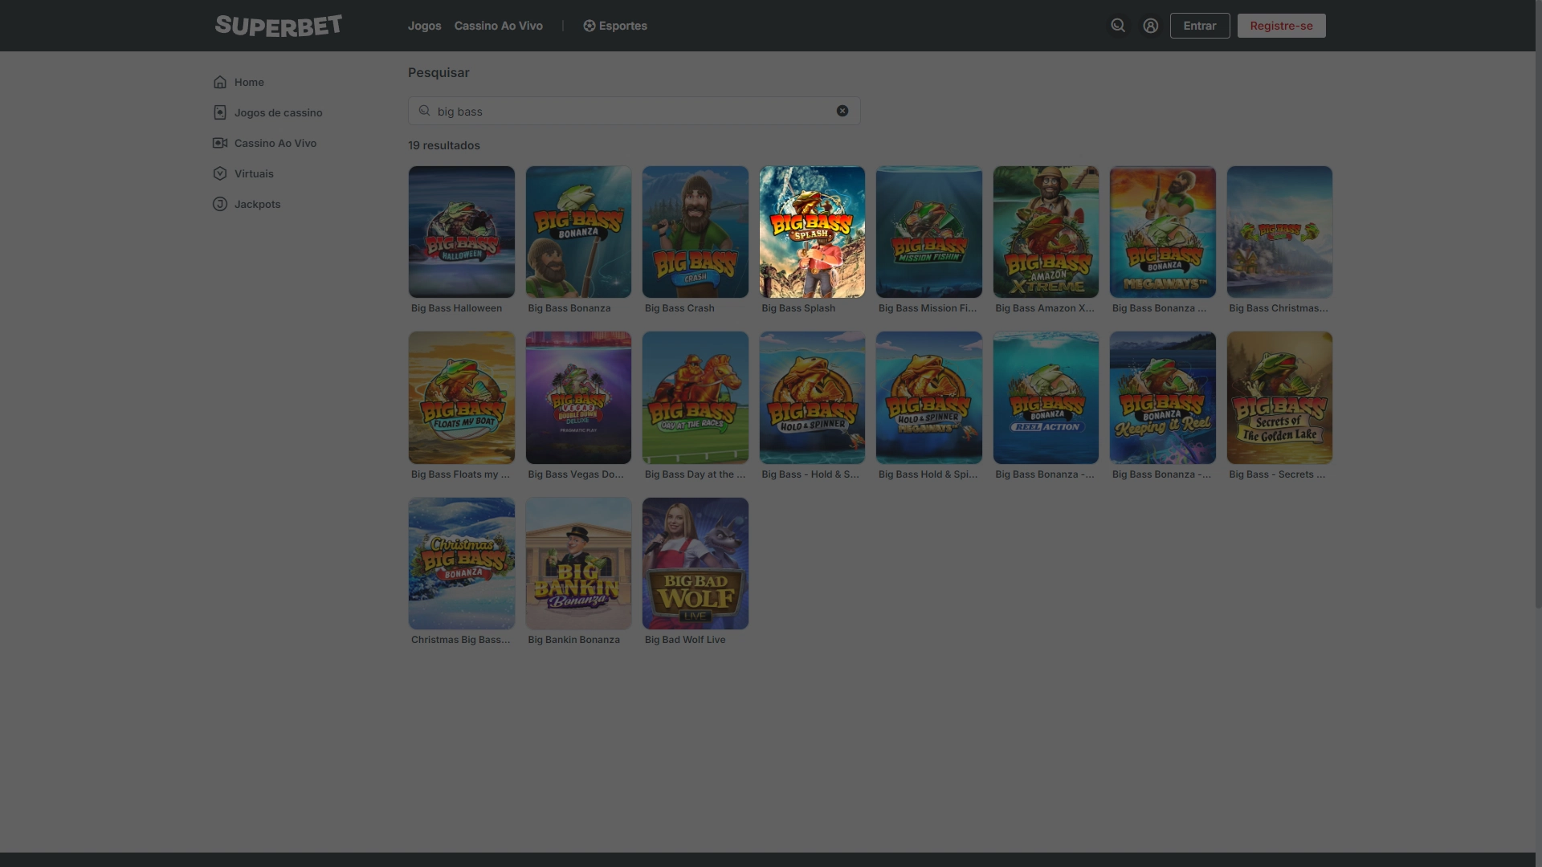
Task: Click the Esportes soccer ball icon
Action: tap(589, 26)
